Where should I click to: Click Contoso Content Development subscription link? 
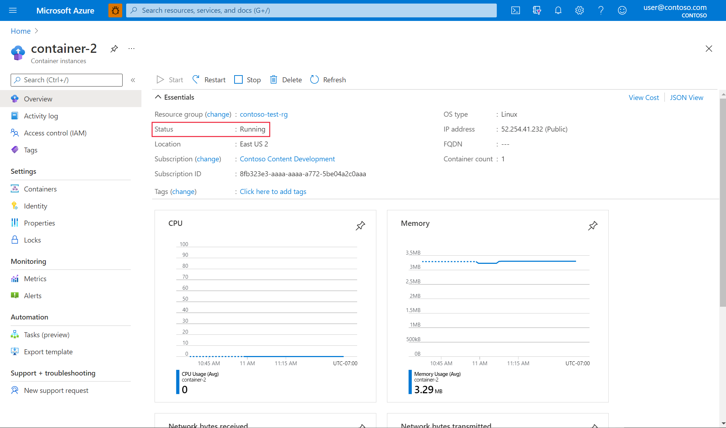pyautogui.click(x=287, y=159)
